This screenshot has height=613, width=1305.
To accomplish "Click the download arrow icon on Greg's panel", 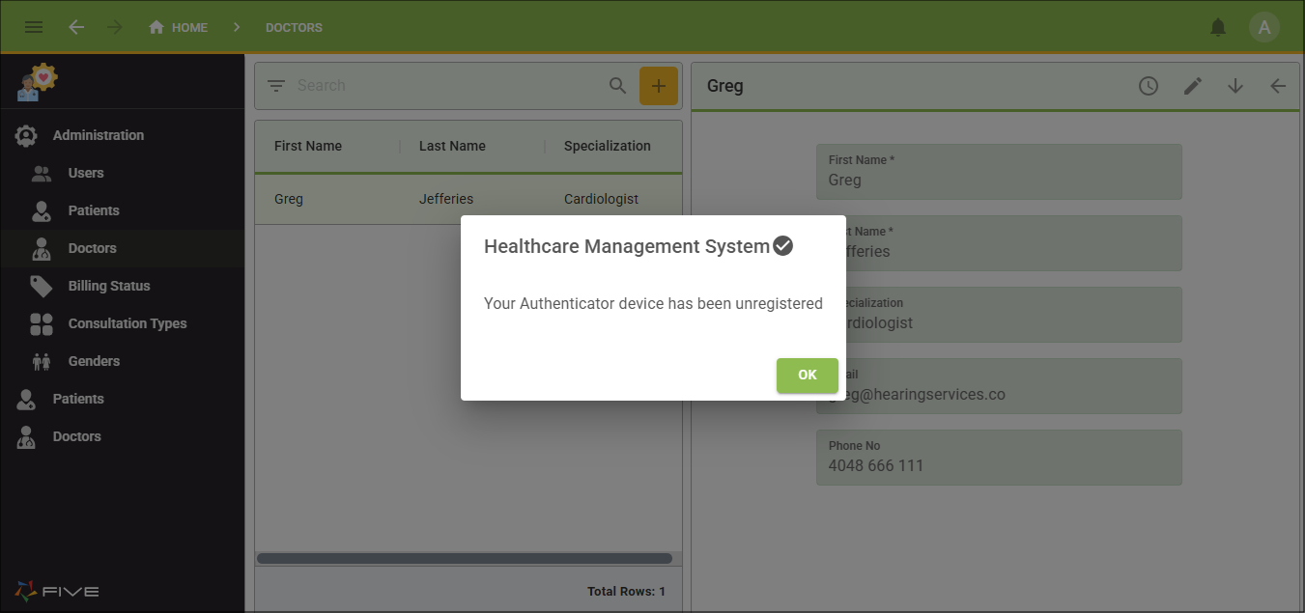I will [1235, 86].
